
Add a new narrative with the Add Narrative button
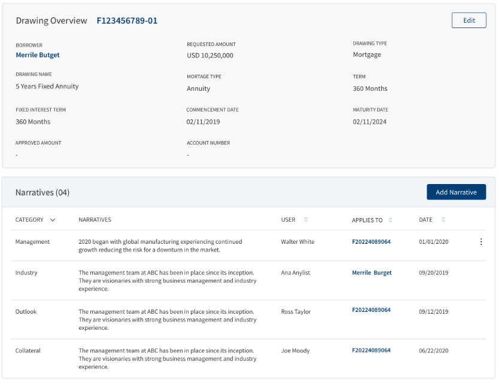pyautogui.click(x=456, y=192)
